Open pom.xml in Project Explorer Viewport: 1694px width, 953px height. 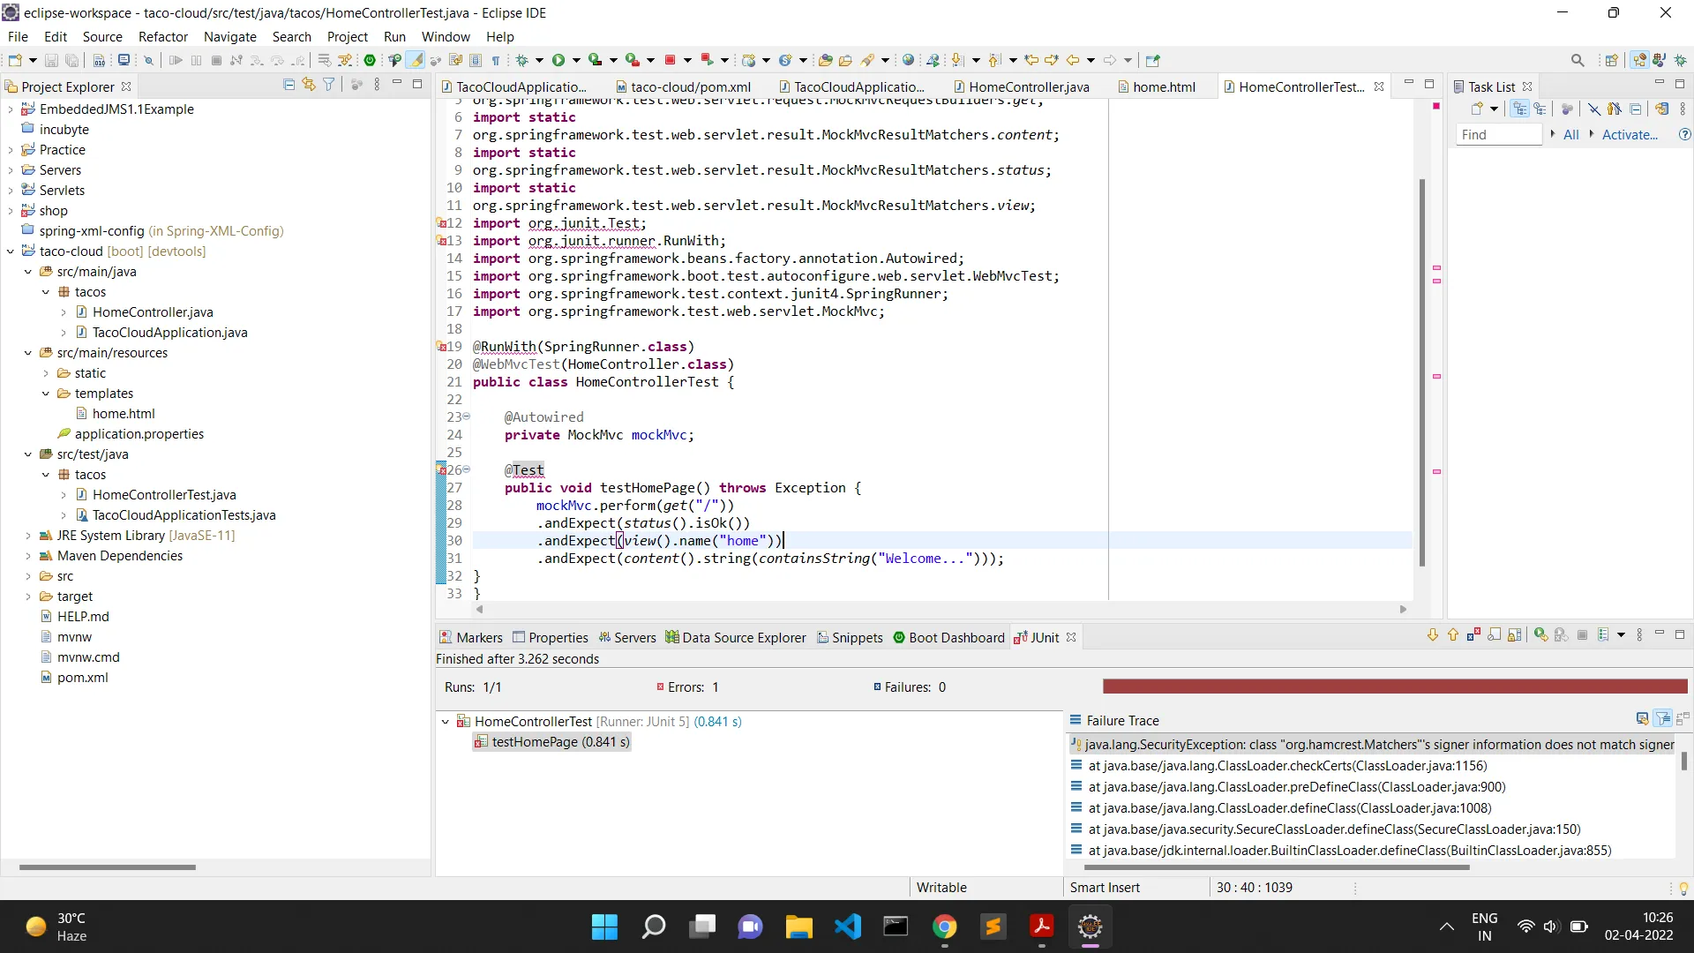click(82, 678)
